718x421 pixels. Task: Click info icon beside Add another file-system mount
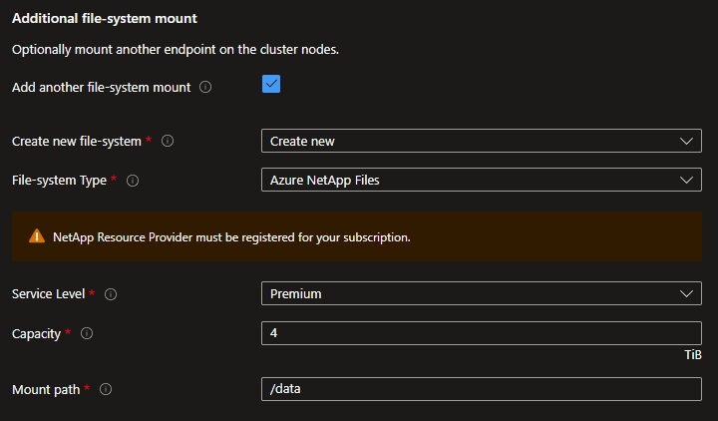pyautogui.click(x=205, y=87)
